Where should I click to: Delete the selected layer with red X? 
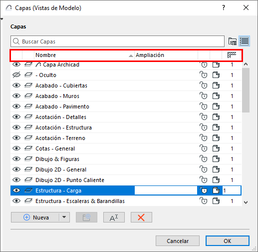tap(141, 217)
